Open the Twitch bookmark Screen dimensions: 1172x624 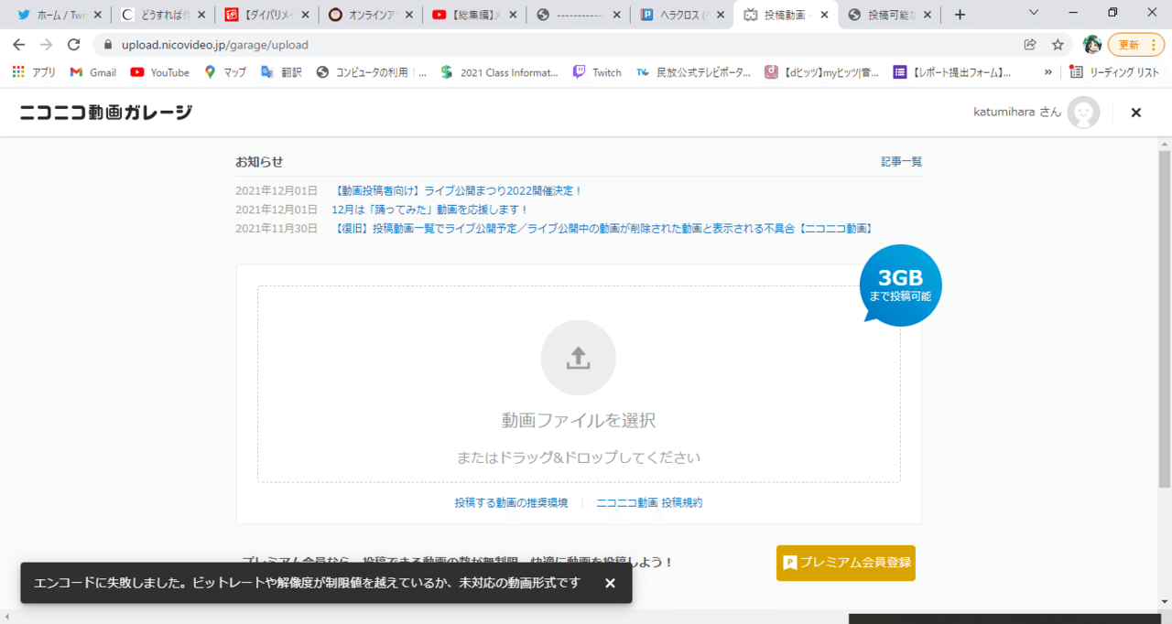597,71
